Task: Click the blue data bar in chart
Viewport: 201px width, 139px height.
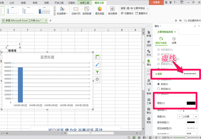Action: [x=20, y=85]
